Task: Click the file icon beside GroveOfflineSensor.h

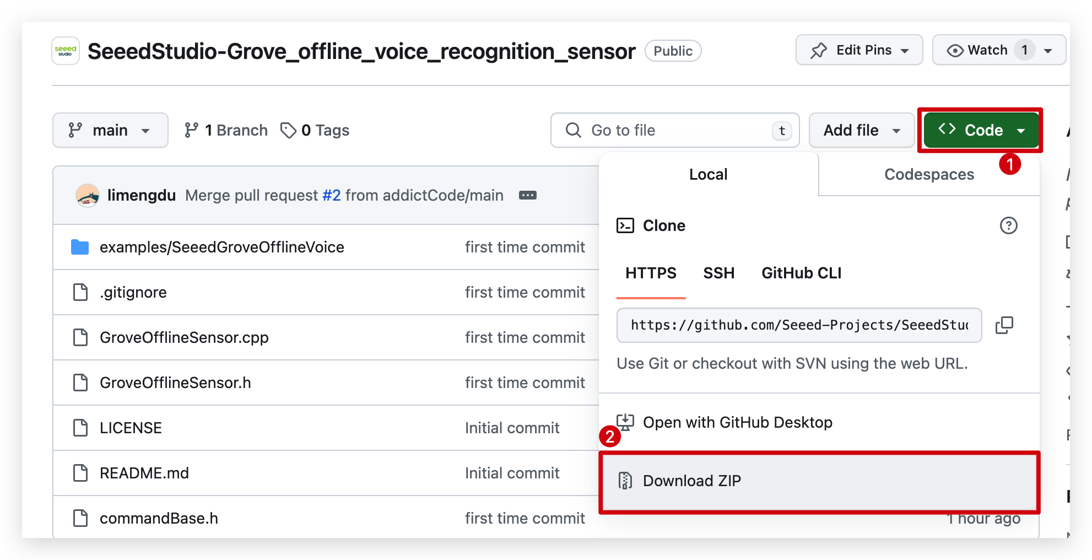Action: click(x=80, y=383)
